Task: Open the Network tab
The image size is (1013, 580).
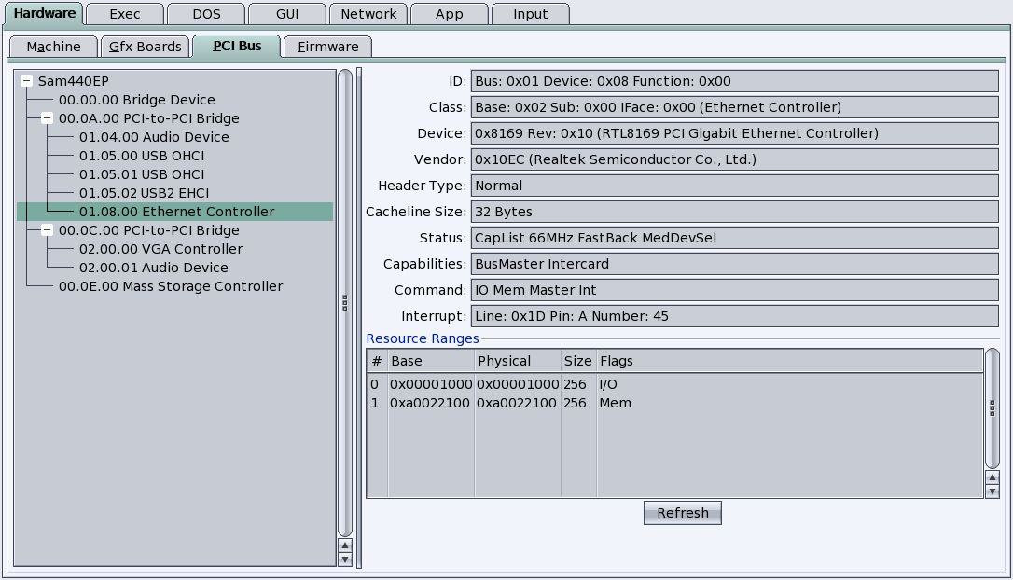Action: click(368, 14)
